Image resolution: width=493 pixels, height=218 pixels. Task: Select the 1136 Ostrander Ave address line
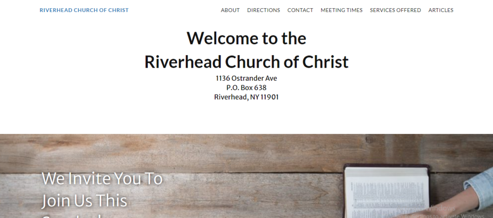pyautogui.click(x=246, y=78)
